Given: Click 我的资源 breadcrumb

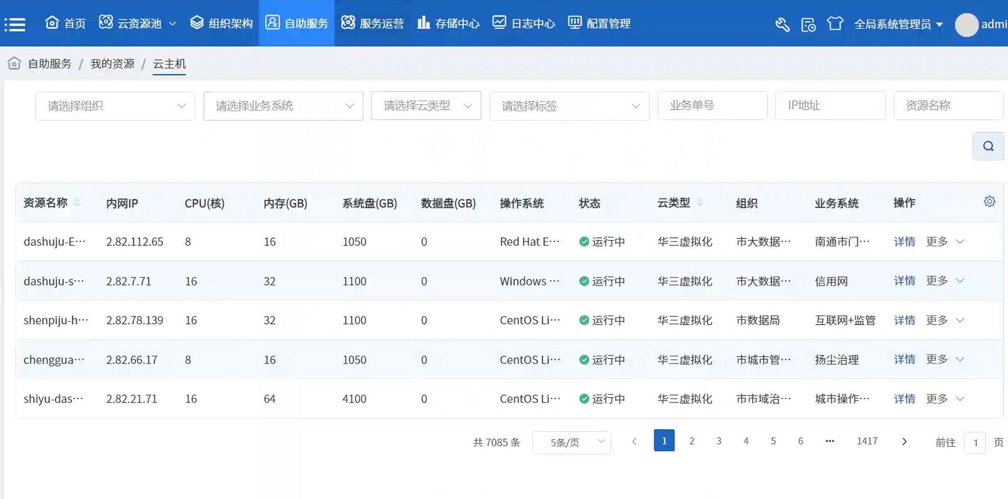Looking at the screenshot, I should point(112,63).
